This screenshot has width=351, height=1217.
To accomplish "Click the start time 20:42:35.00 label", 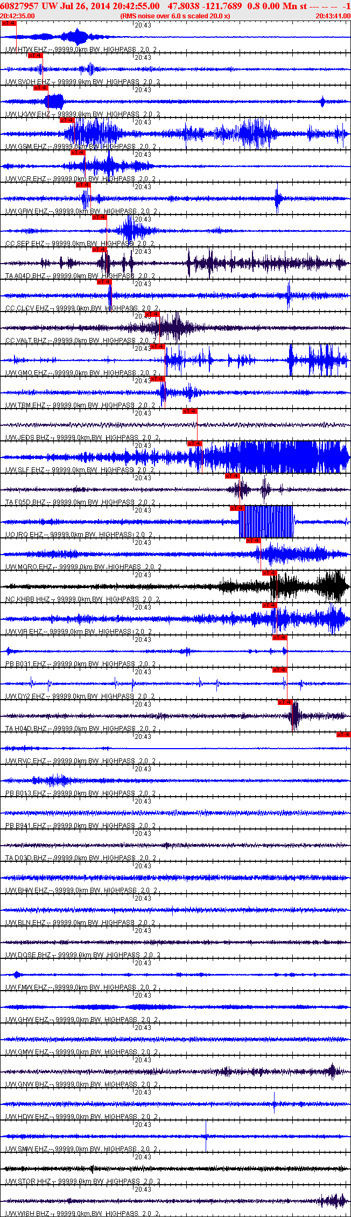I will 17,16.
